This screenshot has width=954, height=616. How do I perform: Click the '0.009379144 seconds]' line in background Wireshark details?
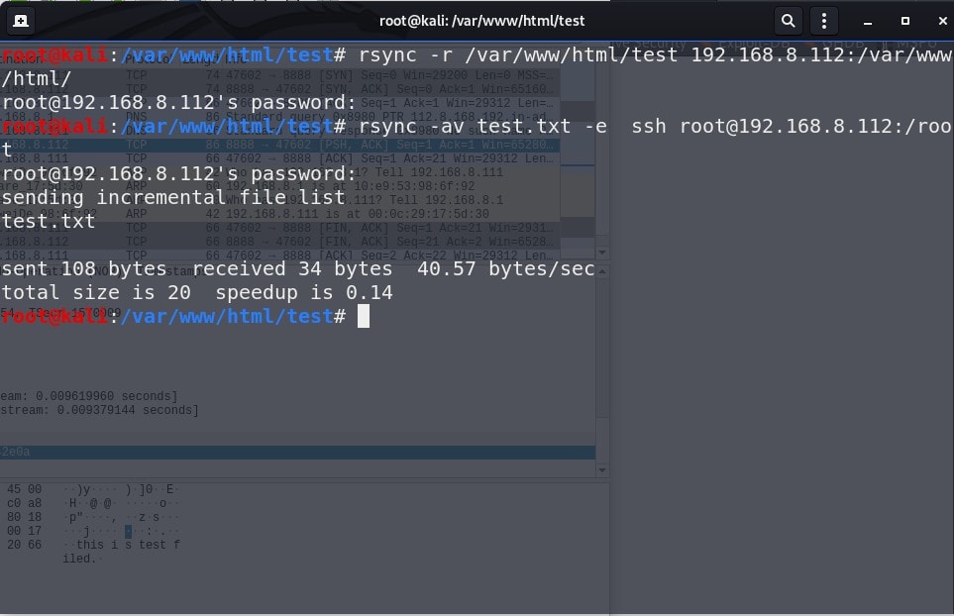(100, 410)
